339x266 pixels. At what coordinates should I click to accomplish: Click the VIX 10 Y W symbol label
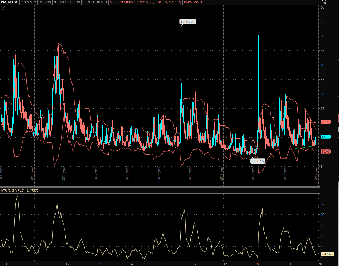(9, 2)
